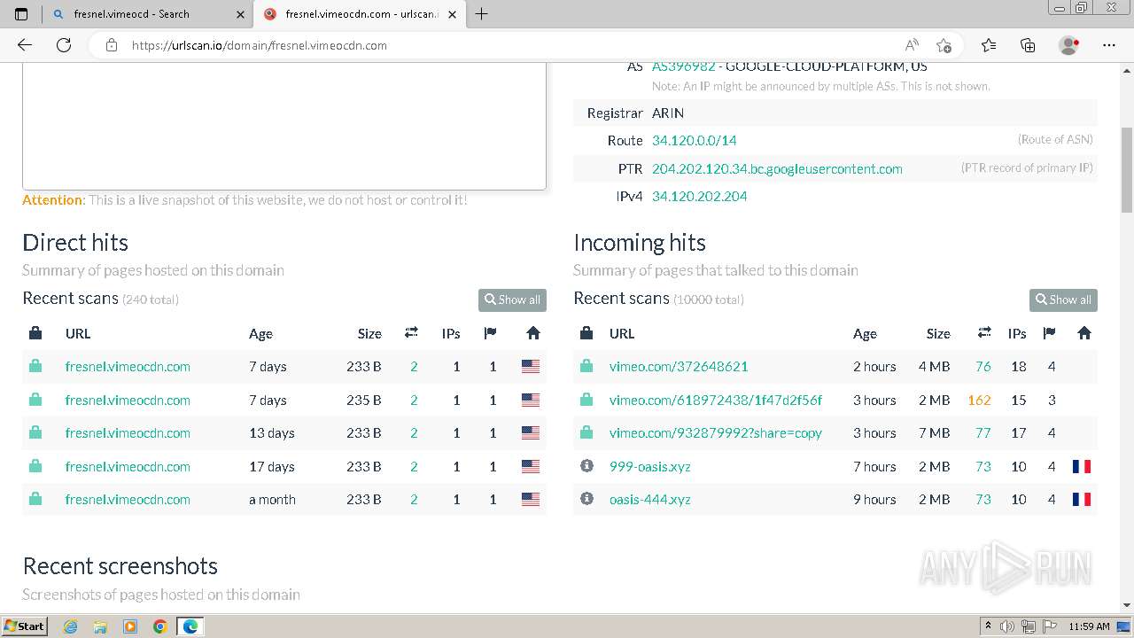This screenshot has width=1134, height=638.
Task: Open the tab actions menu icon
Action: point(21,13)
